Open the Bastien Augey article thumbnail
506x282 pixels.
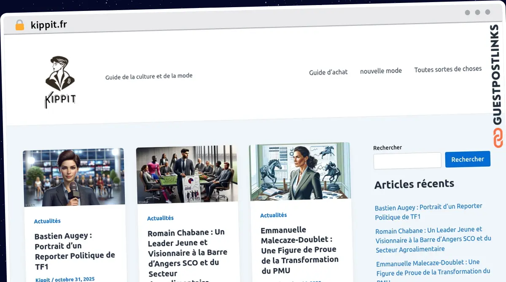coord(74,177)
